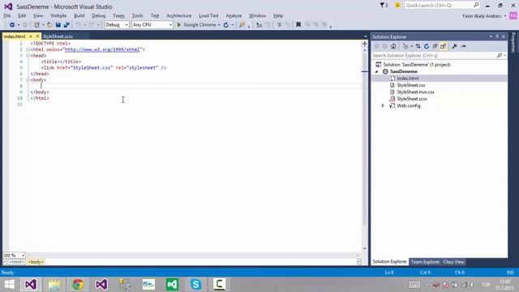
Task: Start debugging with green play arrow
Action: coord(179,25)
